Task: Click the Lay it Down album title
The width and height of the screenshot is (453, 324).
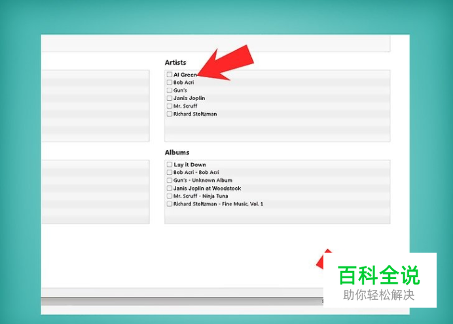Action: 190,164
